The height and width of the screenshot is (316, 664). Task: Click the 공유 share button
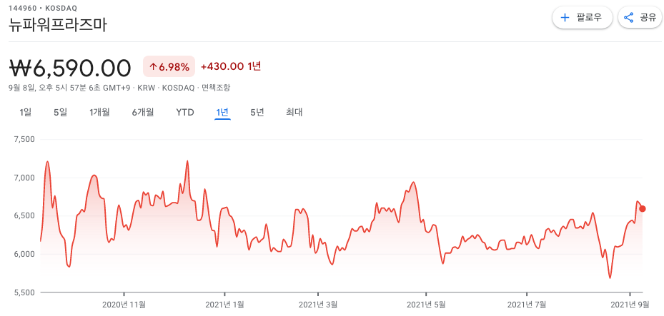pyautogui.click(x=640, y=18)
